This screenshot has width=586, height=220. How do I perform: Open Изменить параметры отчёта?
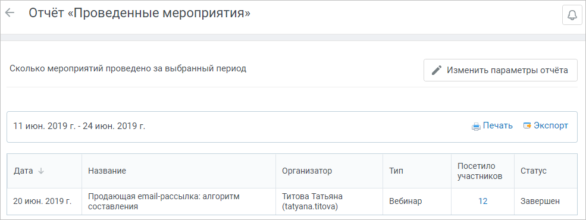[x=500, y=70]
